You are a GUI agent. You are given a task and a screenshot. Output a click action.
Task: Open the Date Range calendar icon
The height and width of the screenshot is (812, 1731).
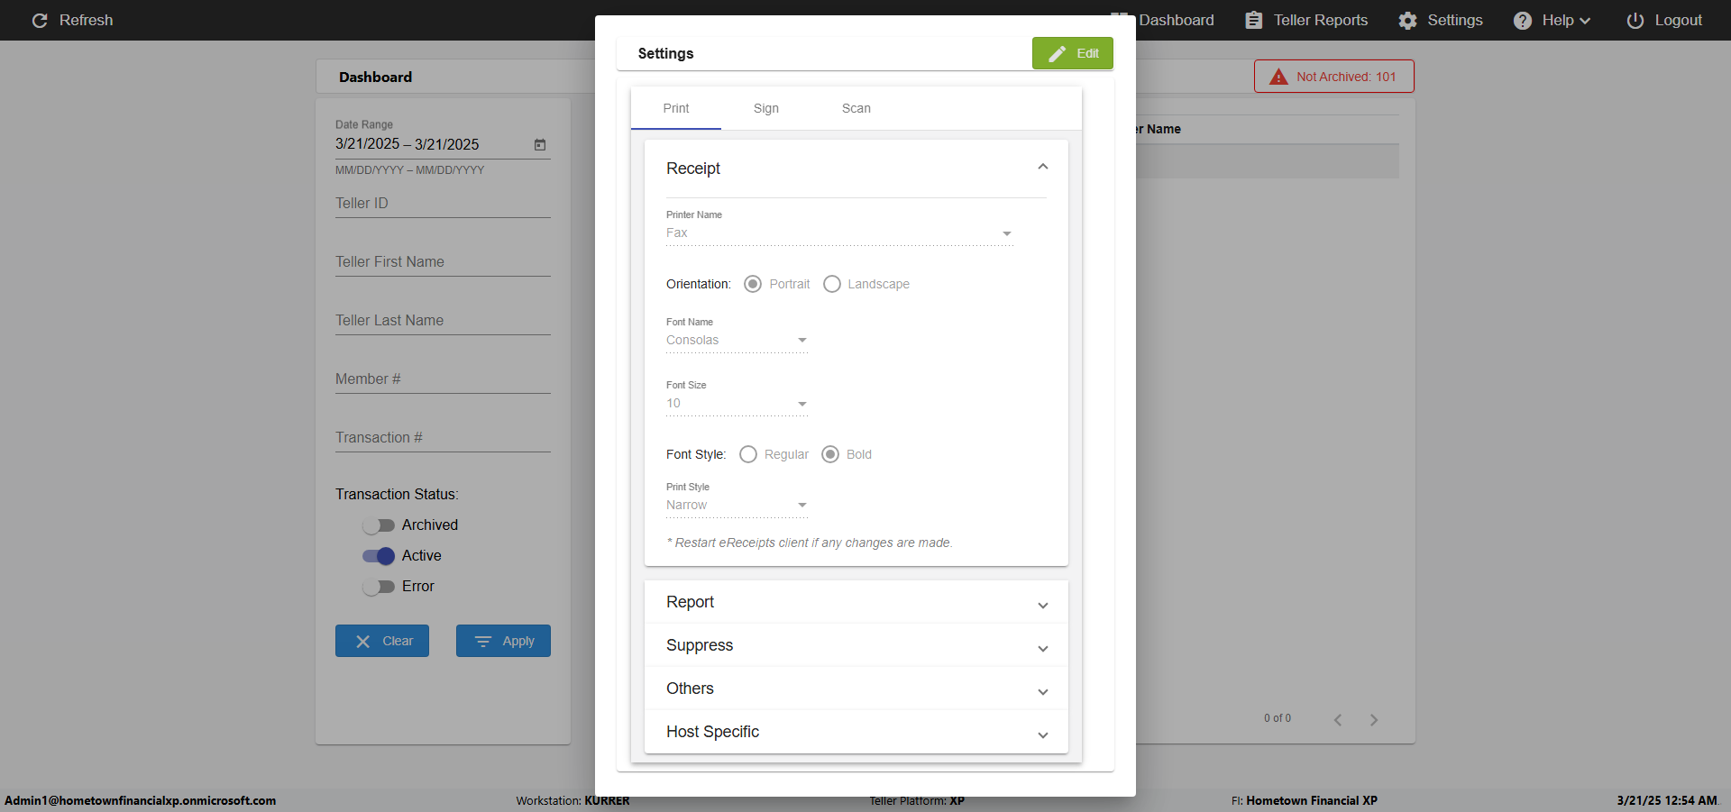pyautogui.click(x=540, y=144)
